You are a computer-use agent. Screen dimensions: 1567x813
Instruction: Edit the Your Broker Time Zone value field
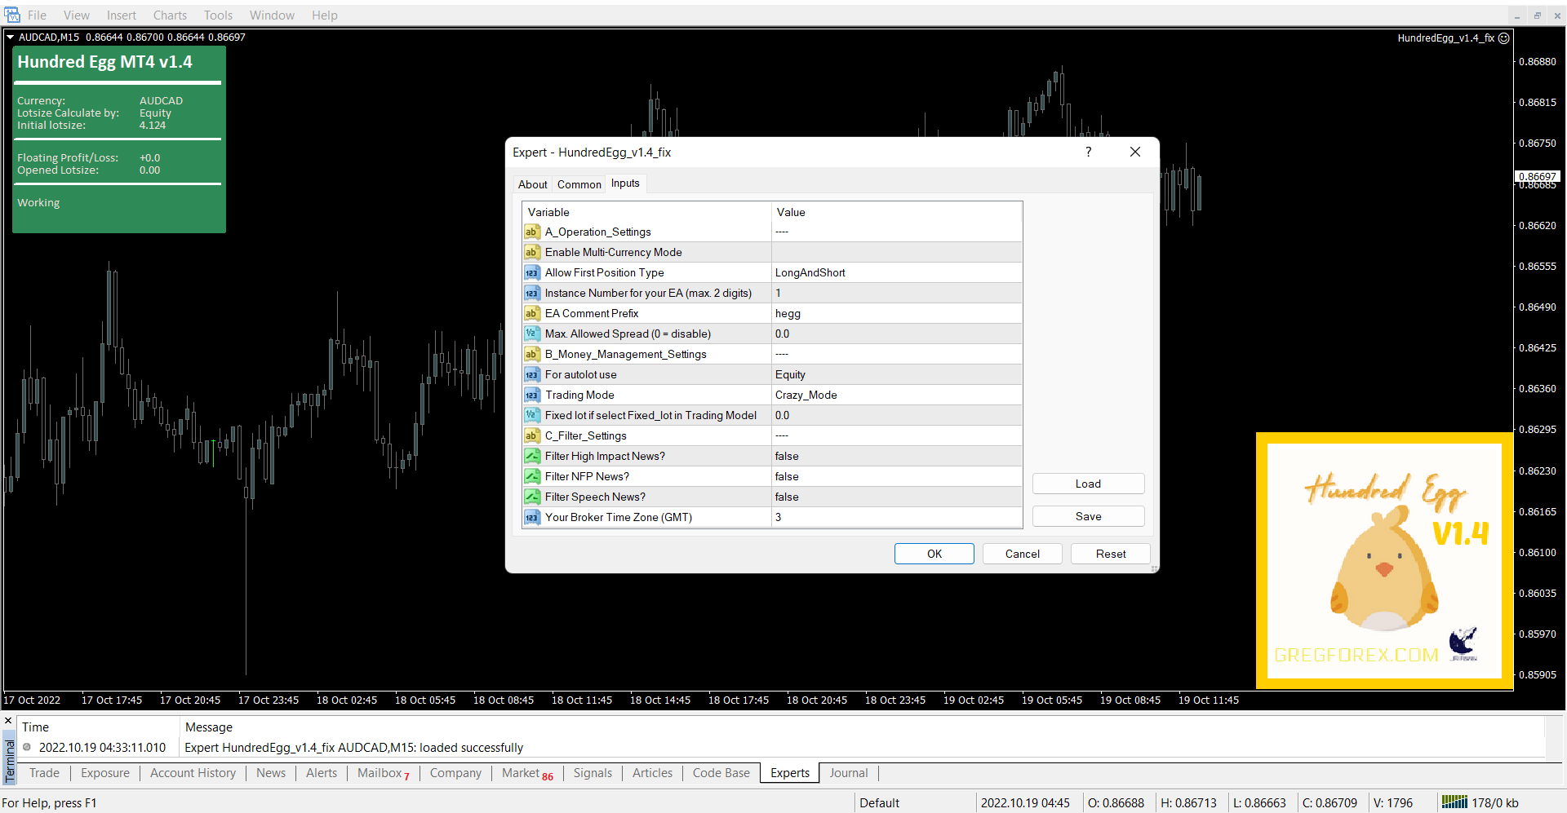pyautogui.click(x=895, y=518)
